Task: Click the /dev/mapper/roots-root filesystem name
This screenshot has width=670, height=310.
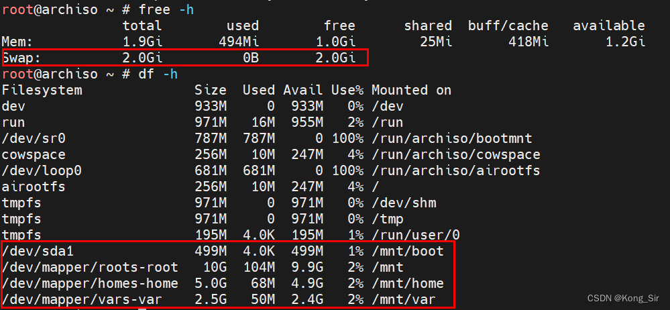Action: pos(90,268)
